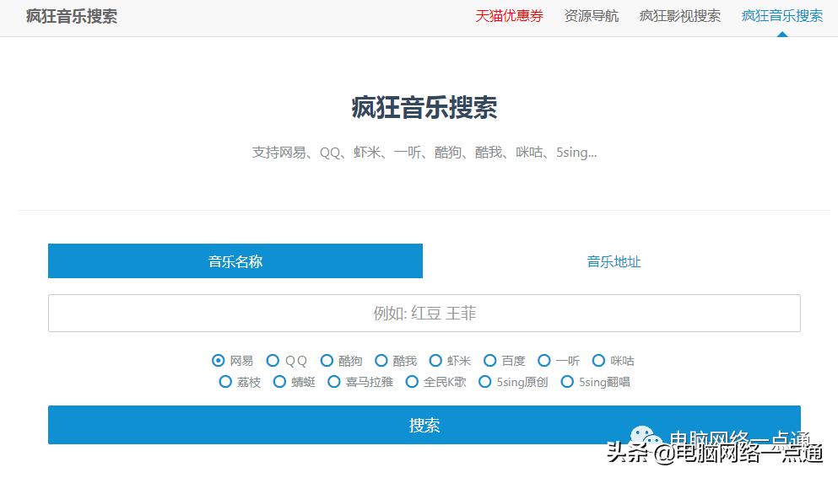Select the 喜马拉雅 radio button
This screenshot has width=838, height=478.
click(334, 382)
